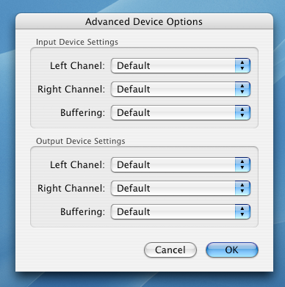The height and width of the screenshot is (287, 285).
Task: Open the Output Right Channel dropdown
Action: 181,188
